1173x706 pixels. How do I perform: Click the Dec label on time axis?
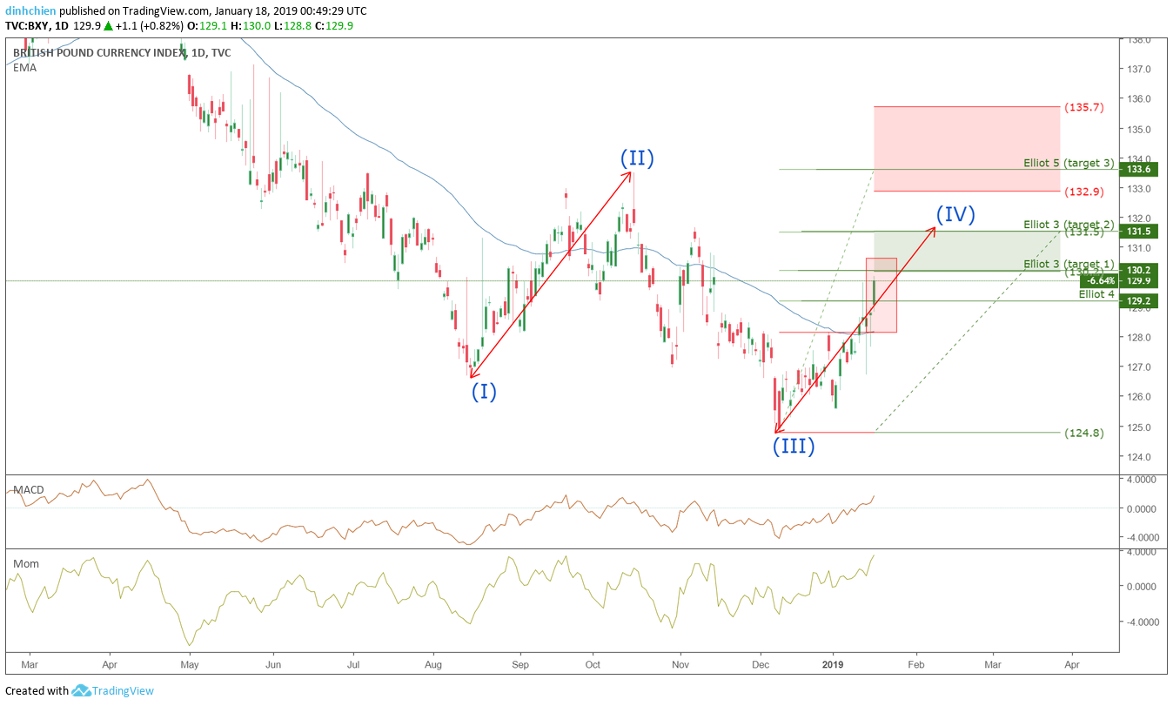(761, 663)
